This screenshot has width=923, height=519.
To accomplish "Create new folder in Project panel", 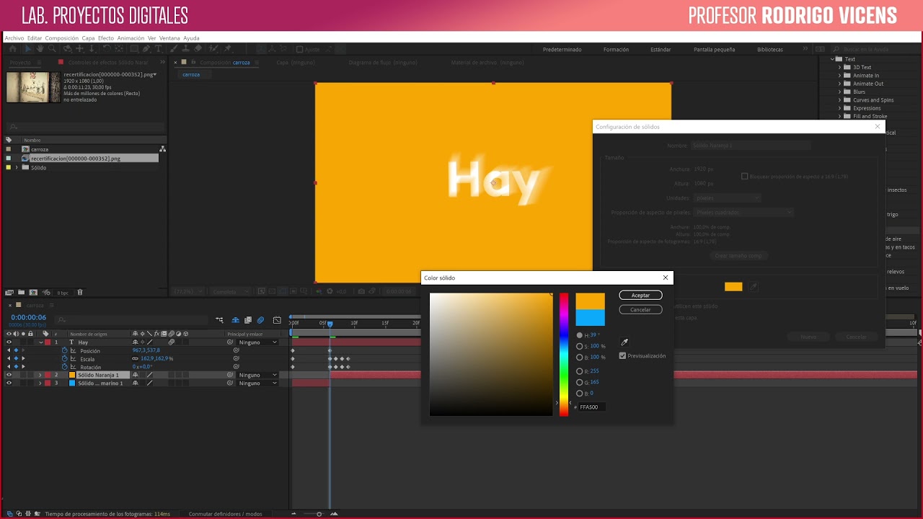I will [x=21, y=293].
